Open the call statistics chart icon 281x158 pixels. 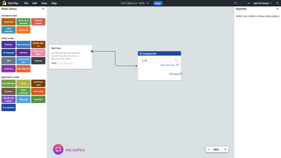(249, 3)
